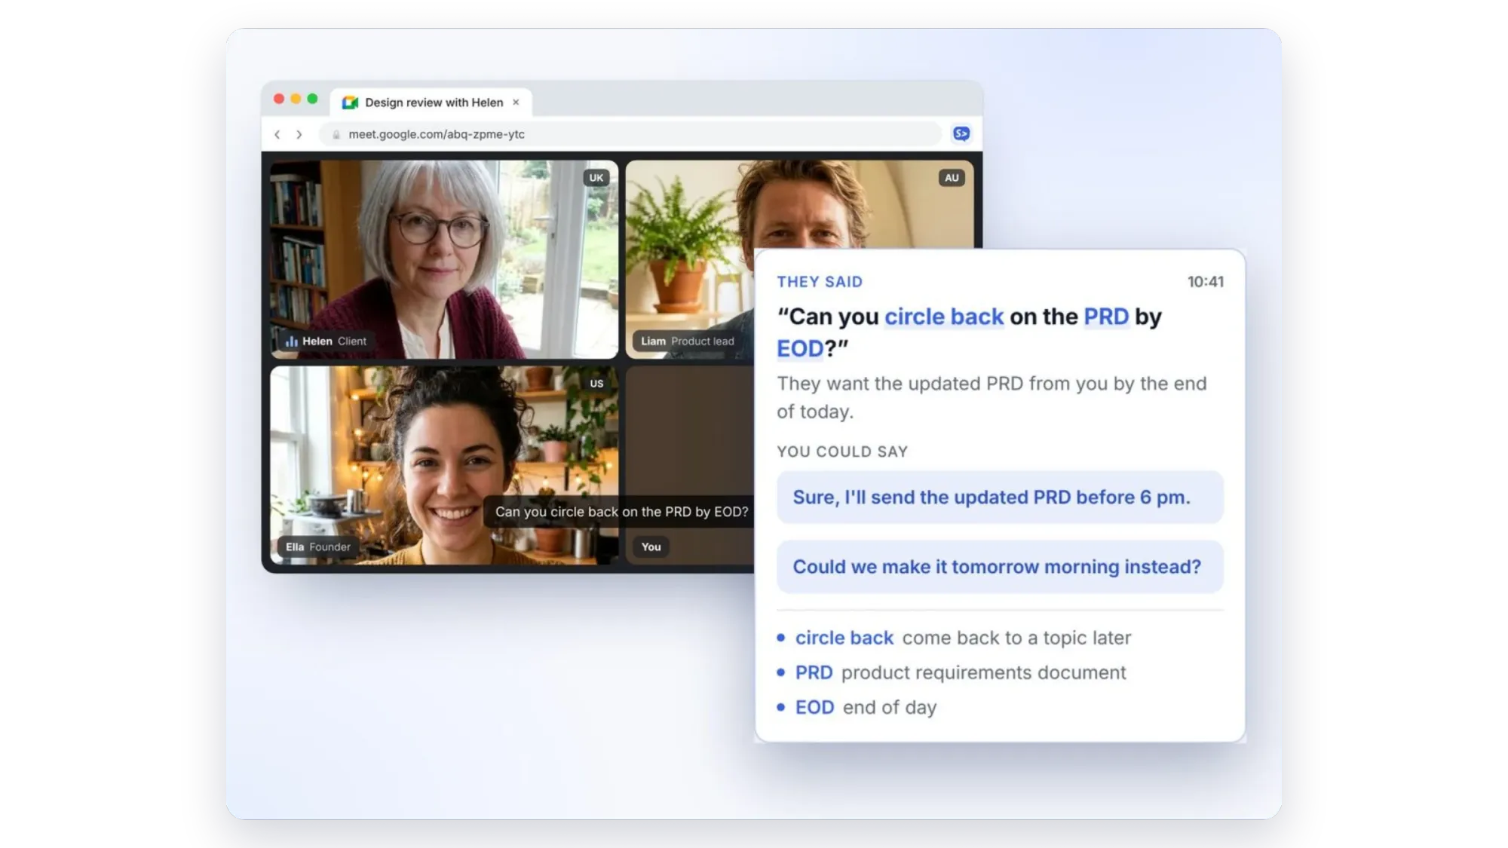
Task: Click the Google Meet favicon on the tab
Action: 350,103
